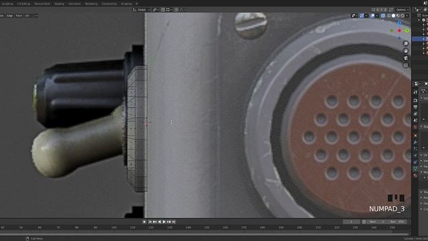Toggle Z axis mesh mirror
428x241 pixels.
(x=385, y=10)
